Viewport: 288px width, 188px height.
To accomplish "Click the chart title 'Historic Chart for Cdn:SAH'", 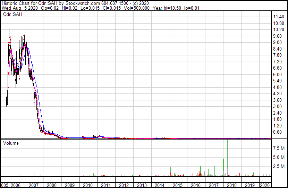I will tap(29, 3).
